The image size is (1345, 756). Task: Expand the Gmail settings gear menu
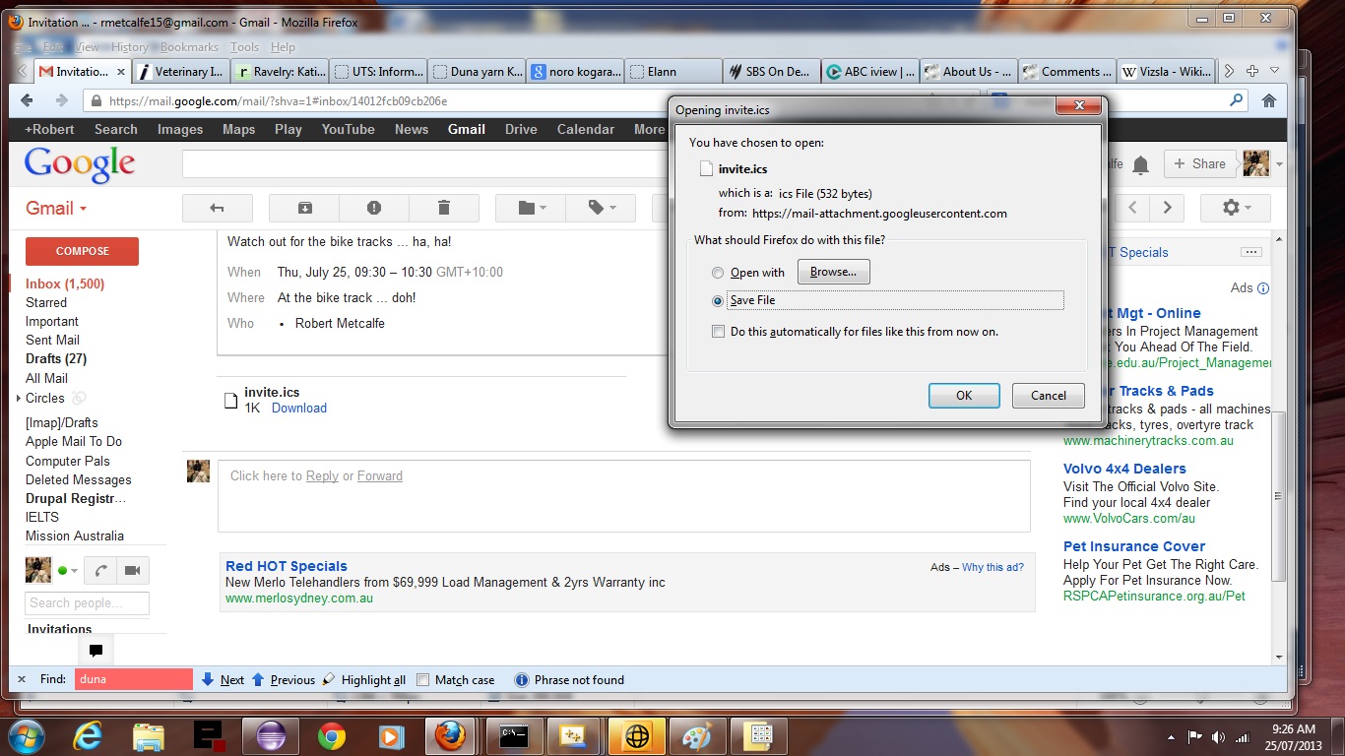pyautogui.click(x=1235, y=208)
